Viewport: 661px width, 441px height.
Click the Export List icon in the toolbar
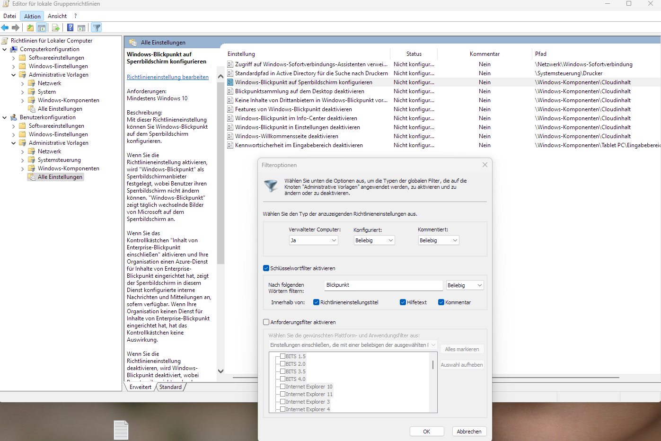coord(55,27)
